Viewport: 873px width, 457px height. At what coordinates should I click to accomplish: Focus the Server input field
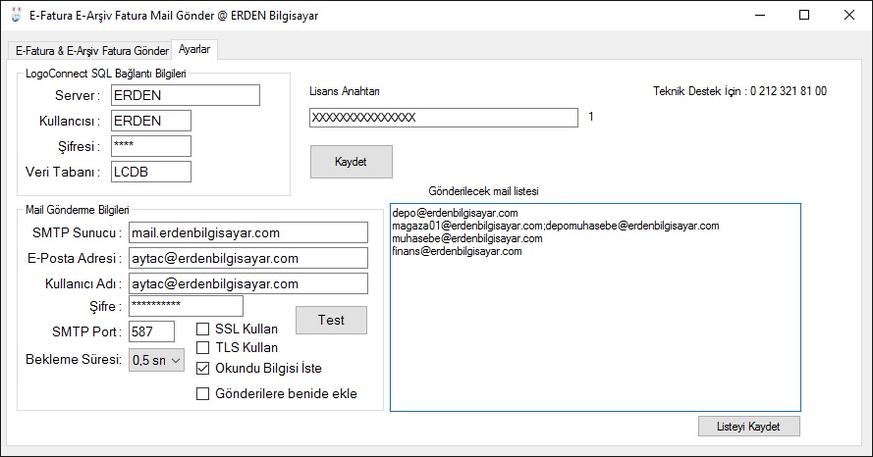click(184, 95)
